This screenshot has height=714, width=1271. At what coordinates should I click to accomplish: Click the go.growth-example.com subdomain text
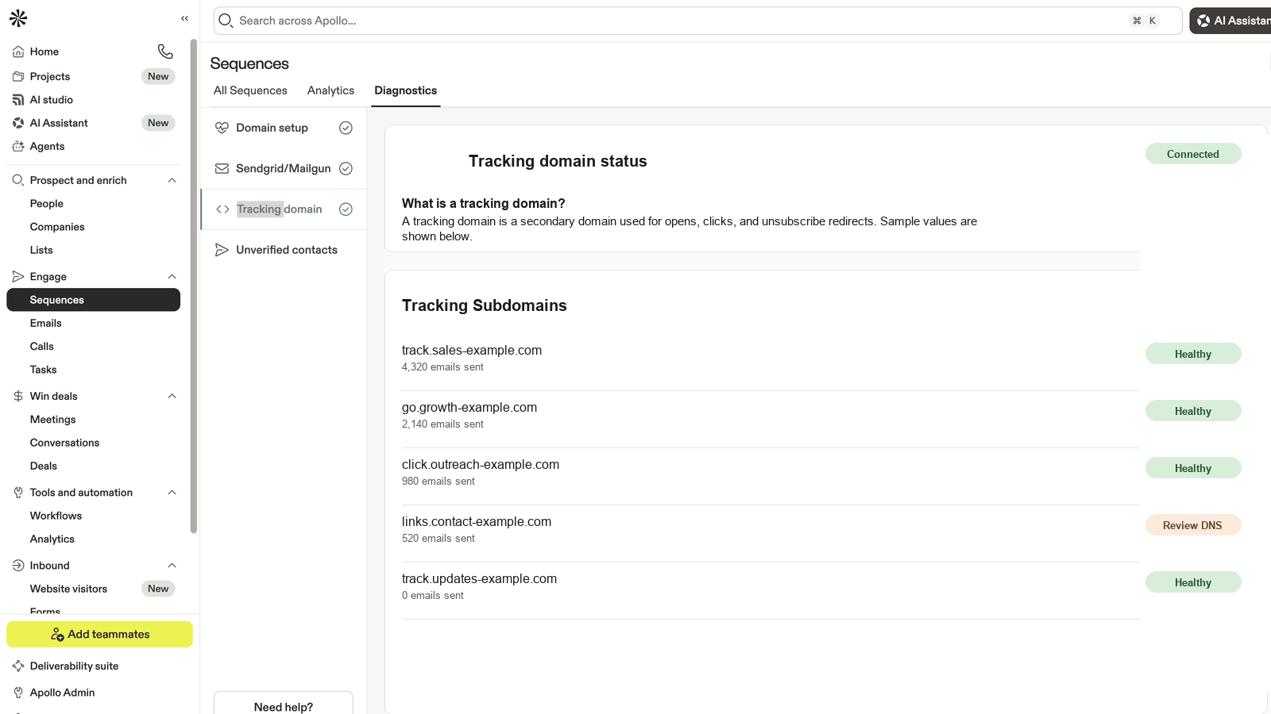pos(469,408)
